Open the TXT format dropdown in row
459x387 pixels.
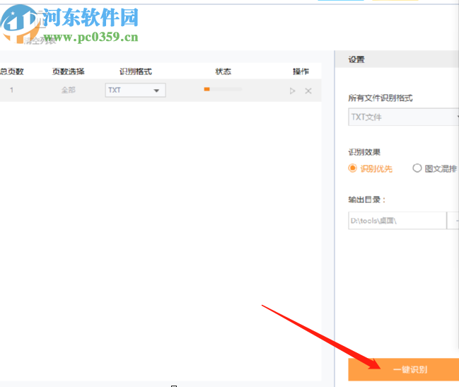[135, 90]
